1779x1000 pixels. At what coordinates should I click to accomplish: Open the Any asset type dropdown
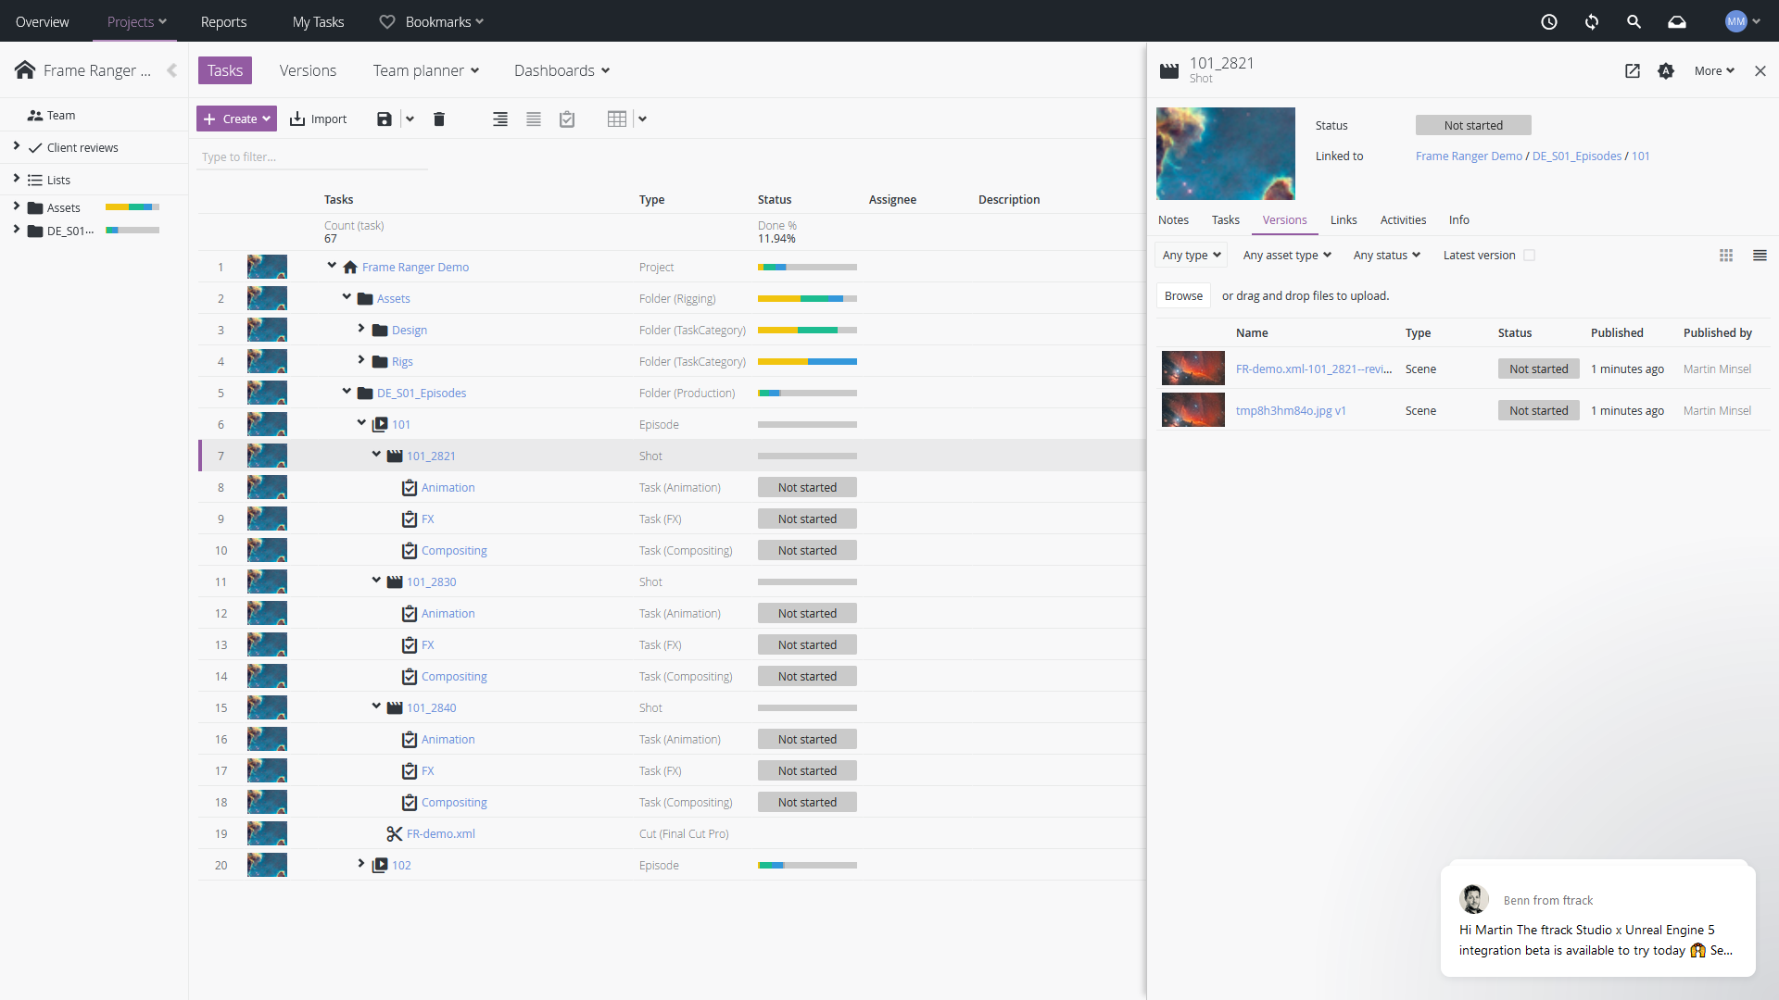coord(1287,256)
